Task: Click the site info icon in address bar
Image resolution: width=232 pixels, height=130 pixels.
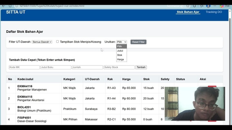Action: [x=17, y=6]
